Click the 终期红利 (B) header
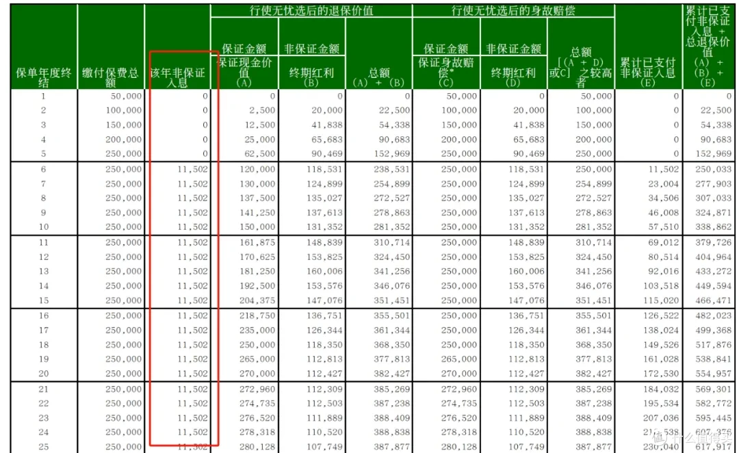 pyautogui.click(x=311, y=77)
